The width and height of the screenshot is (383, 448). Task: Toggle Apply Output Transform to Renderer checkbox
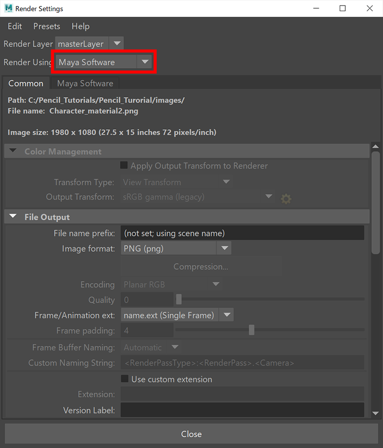[x=124, y=166]
